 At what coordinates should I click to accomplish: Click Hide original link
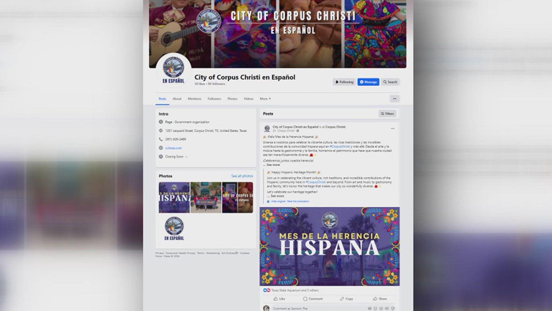point(278,202)
